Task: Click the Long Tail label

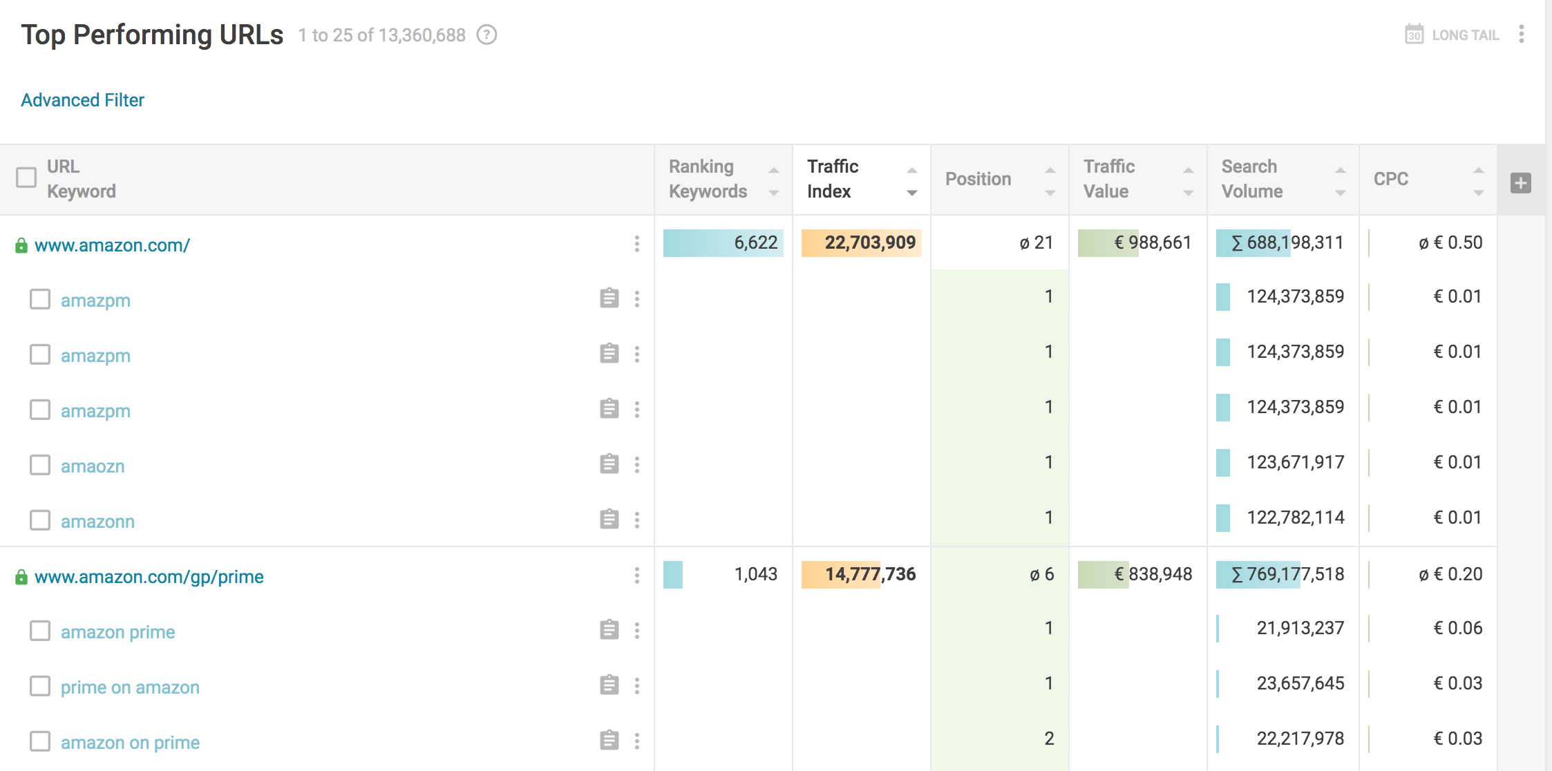Action: pos(1466,35)
